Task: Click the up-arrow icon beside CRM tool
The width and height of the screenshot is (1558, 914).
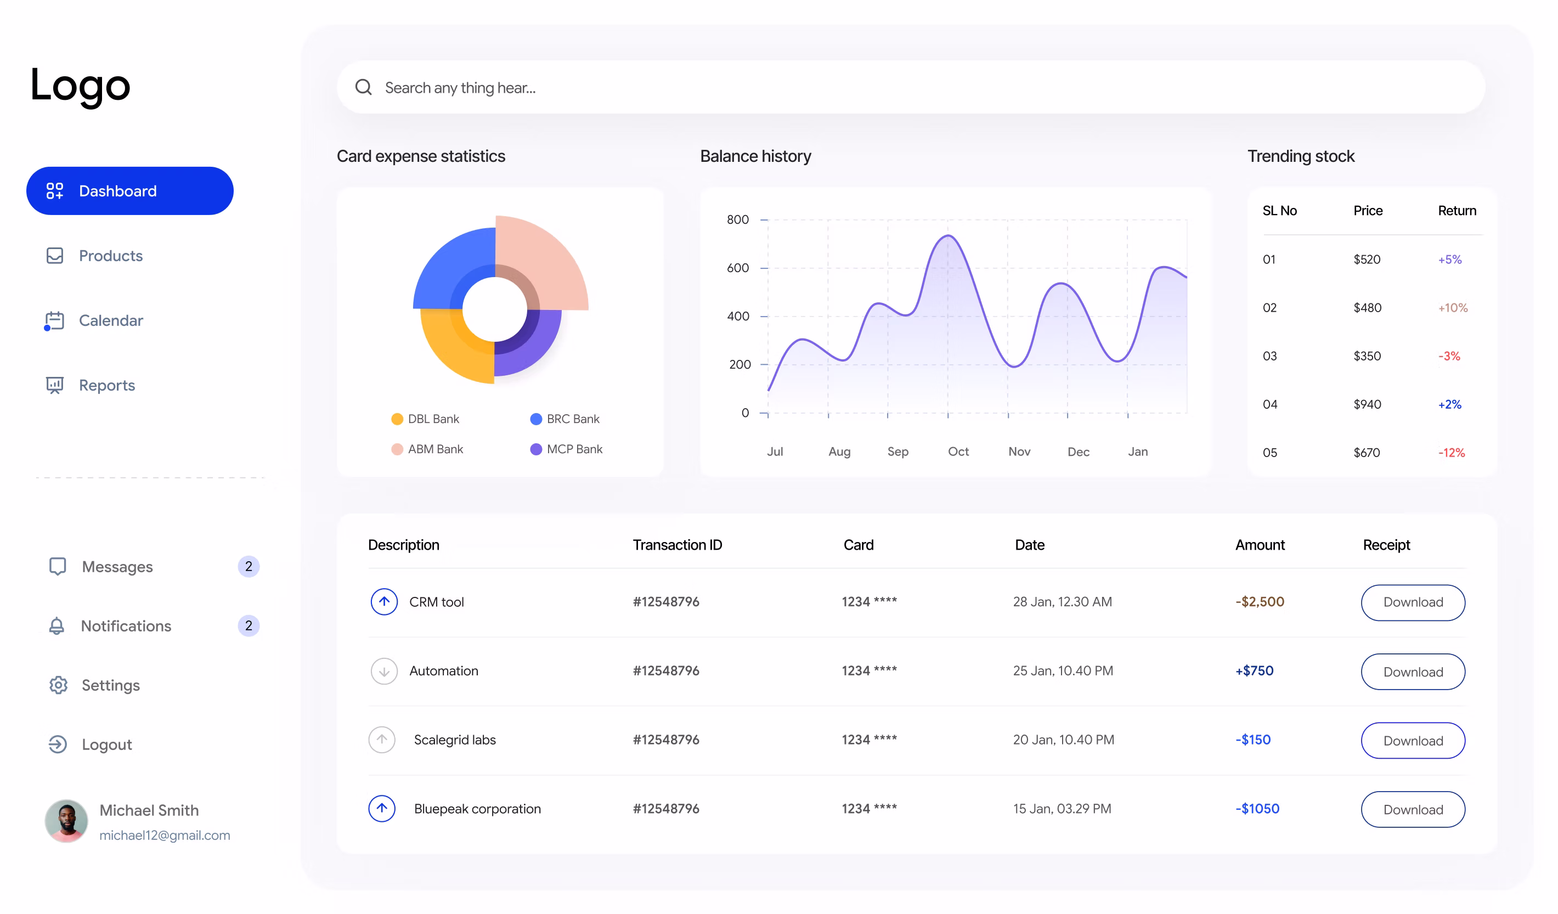Action: [384, 602]
